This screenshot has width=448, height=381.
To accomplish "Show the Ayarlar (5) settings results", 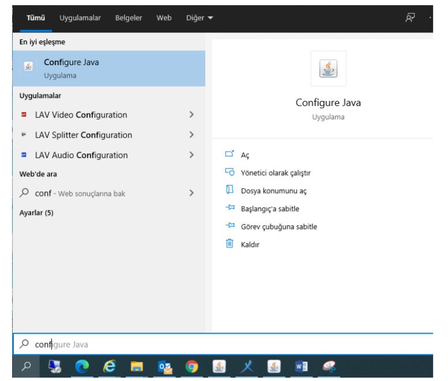I will [36, 213].
